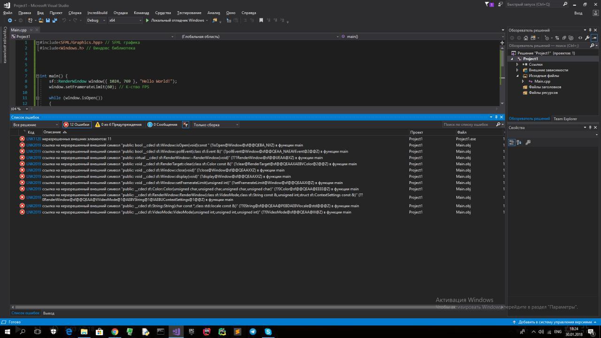
Task: Click the Вход sign-in link
Action: (x=578, y=13)
